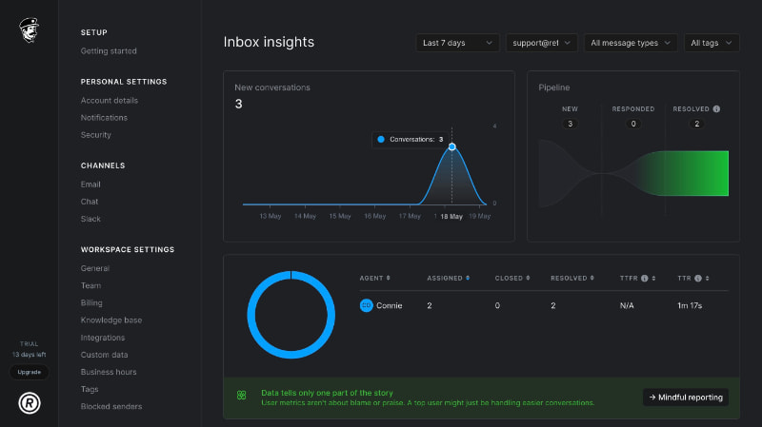762x427 pixels.
Task: Expand the All message types dropdown
Action: pos(631,43)
